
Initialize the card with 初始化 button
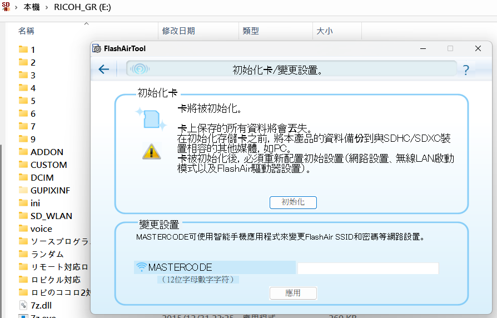[x=293, y=202]
